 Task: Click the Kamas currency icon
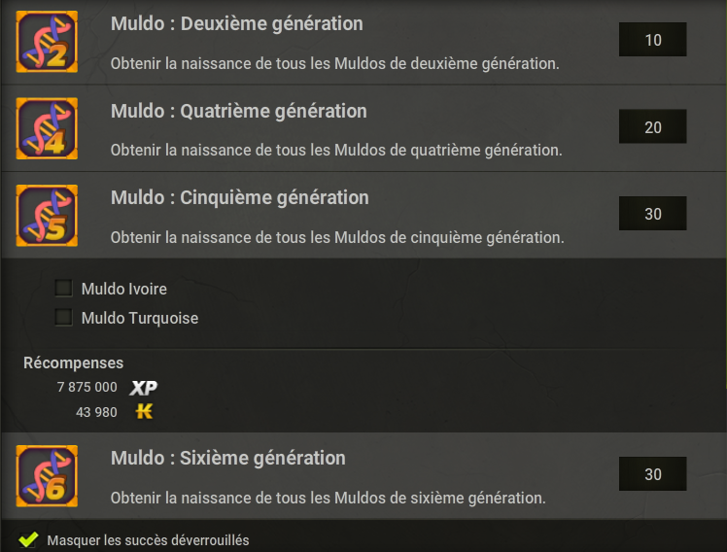[144, 411]
